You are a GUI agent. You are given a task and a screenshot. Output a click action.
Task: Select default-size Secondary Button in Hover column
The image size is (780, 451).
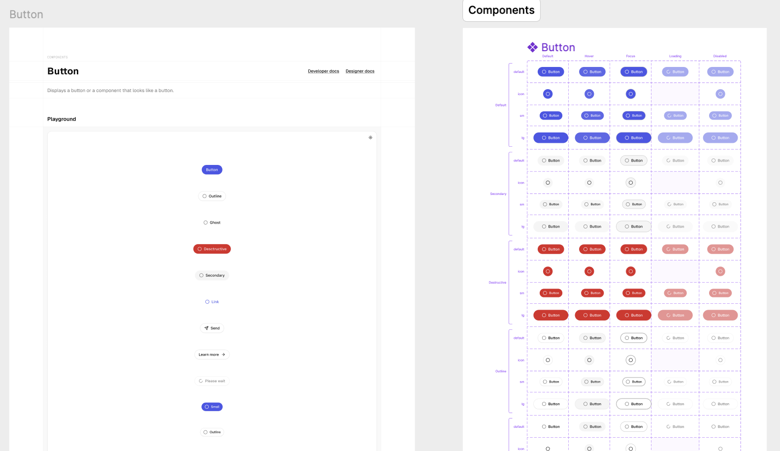pyautogui.click(x=592, y=161)
